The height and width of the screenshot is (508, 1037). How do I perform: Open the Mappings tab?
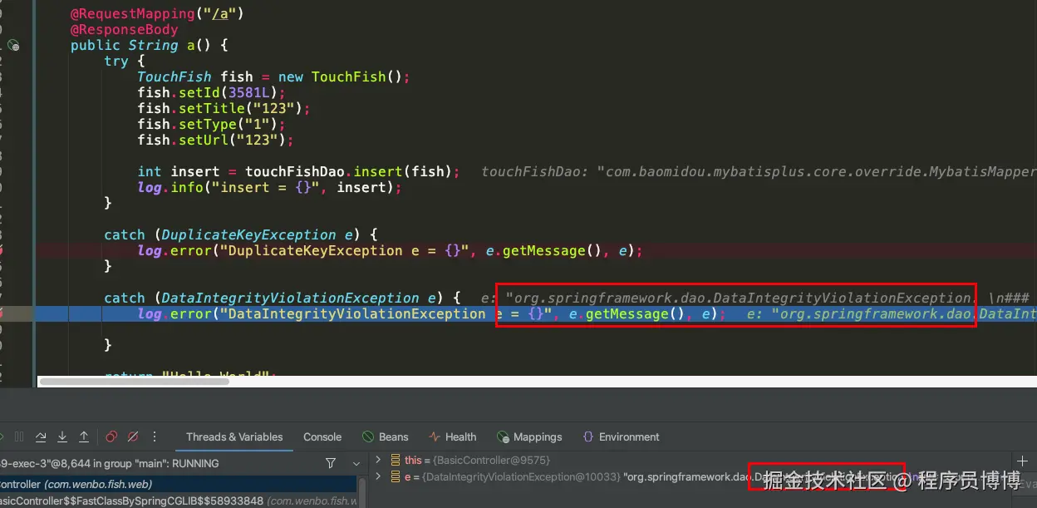tap(529, 436)
